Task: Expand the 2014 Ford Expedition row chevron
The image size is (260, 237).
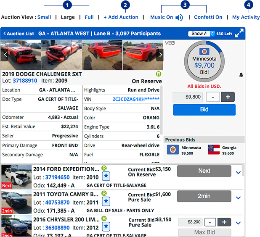Action: [239, 172]
